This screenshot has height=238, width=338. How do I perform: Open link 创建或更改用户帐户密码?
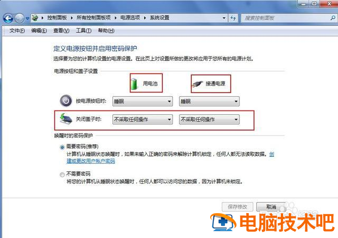[x=91, y=161]
